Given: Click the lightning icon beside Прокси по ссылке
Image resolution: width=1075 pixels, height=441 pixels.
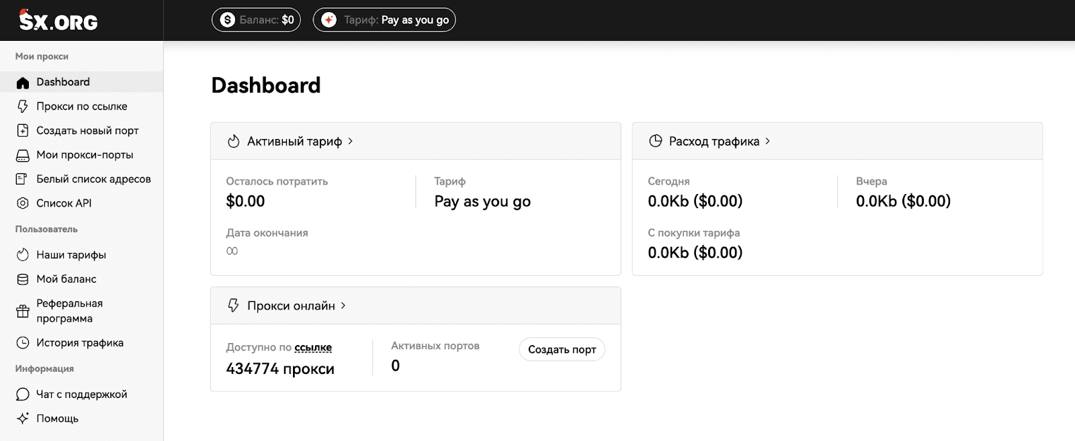Looking at the screenshot, I should click(x=23, y=106).
